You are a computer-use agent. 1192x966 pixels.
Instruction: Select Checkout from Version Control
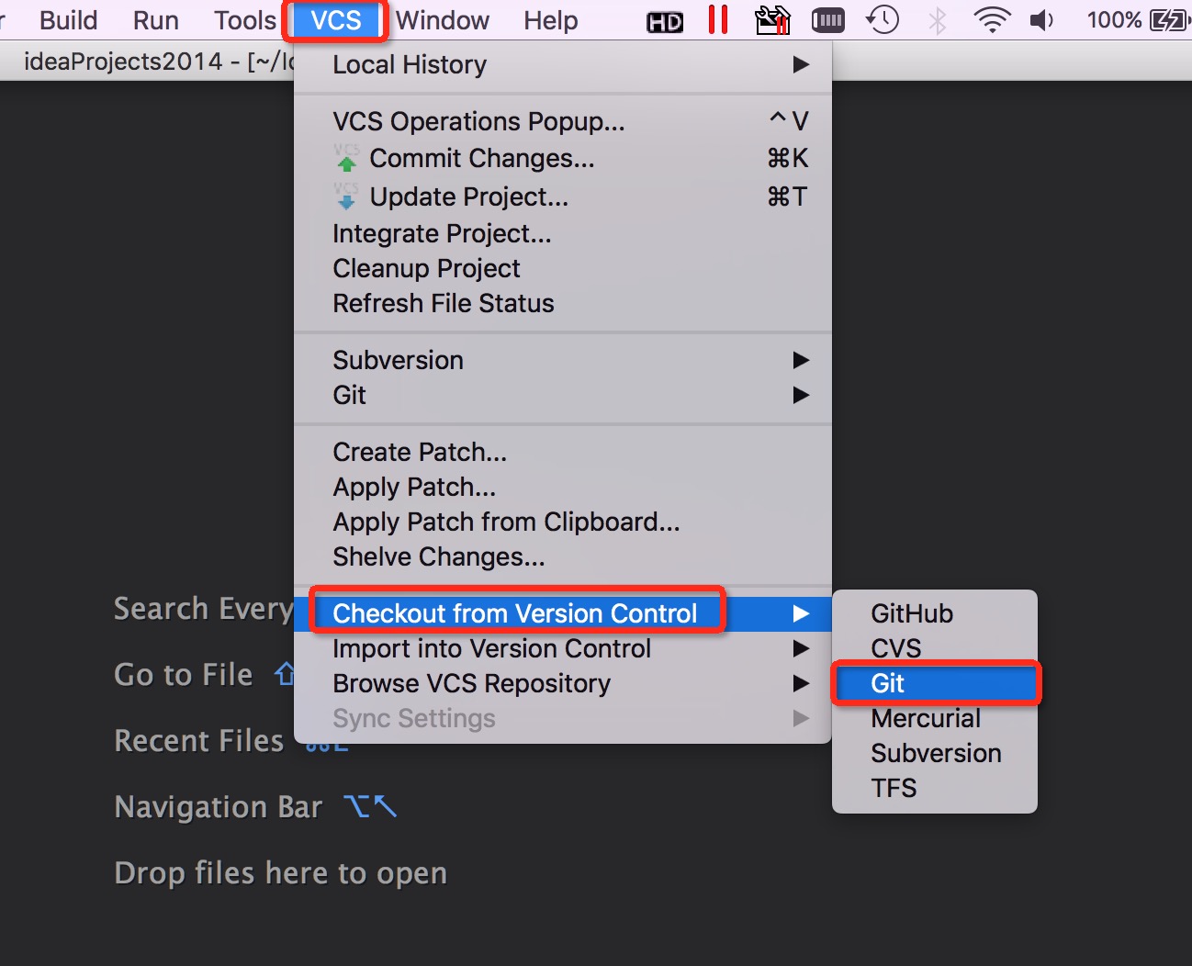click(x=563, y=613)
